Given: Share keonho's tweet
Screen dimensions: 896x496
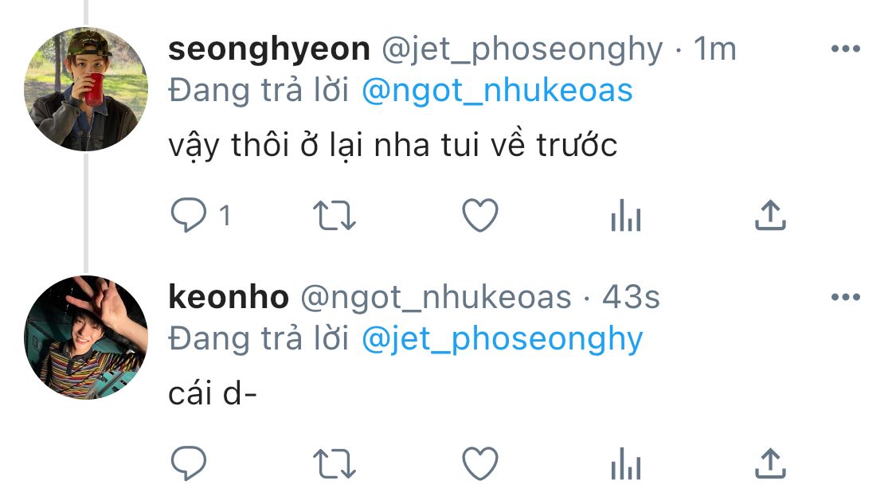Looking at the screenshot, I should [x=770, y=463].
